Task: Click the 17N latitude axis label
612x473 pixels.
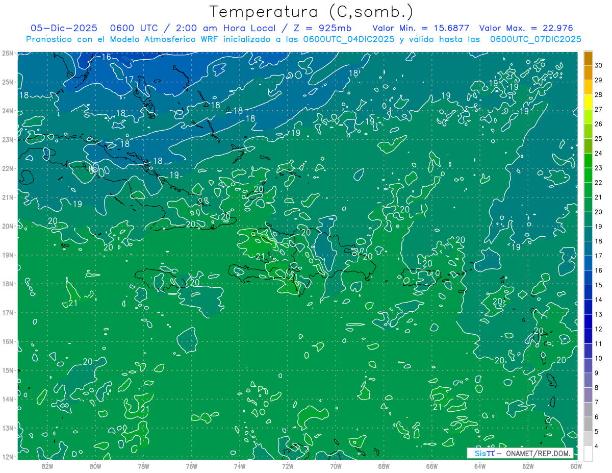Action: coord(8,313)
